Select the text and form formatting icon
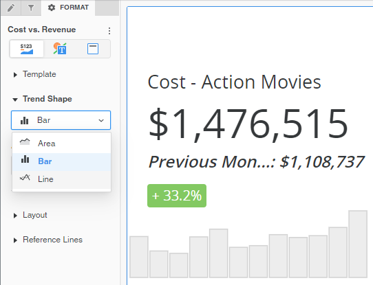This screenshot has width=373, height=285. point(60,49)
